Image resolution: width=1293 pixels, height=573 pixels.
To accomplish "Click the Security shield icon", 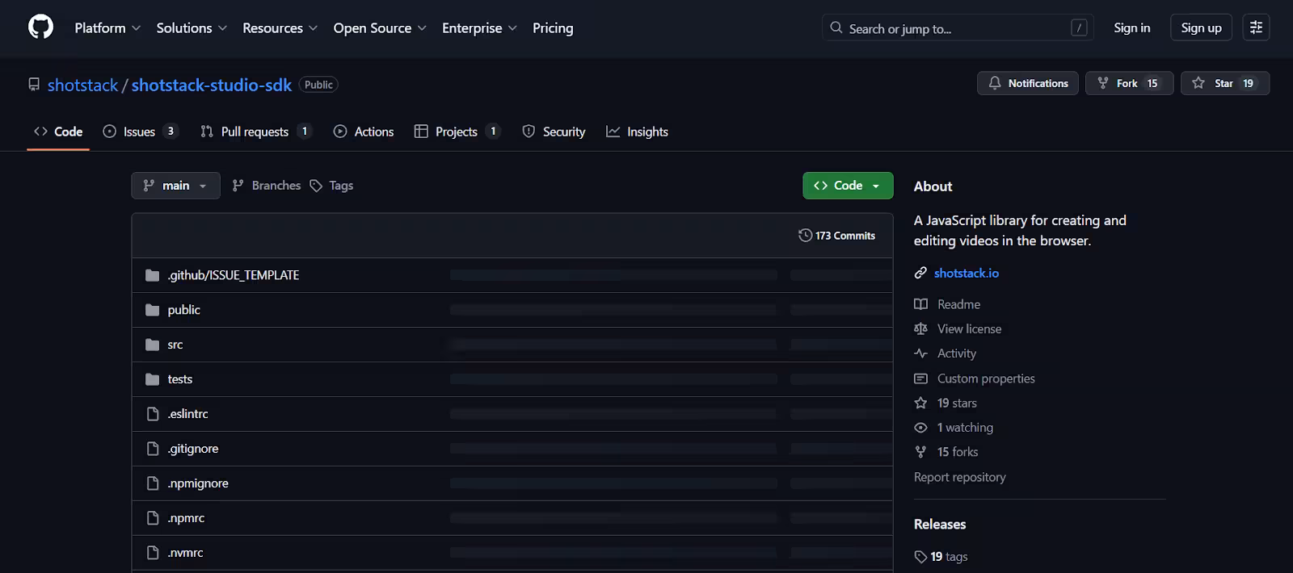I will point(529,132).
